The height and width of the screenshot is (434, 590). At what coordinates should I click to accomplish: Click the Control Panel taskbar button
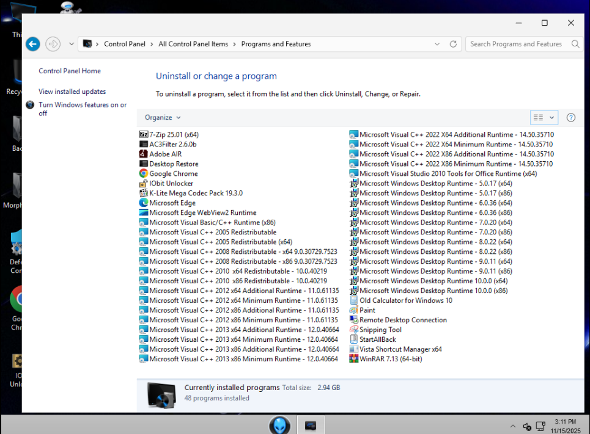pos(311,425)
